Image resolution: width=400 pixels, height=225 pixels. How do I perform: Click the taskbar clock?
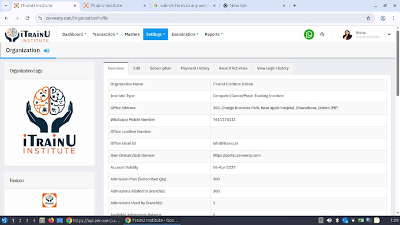click(x=394, y=220)
